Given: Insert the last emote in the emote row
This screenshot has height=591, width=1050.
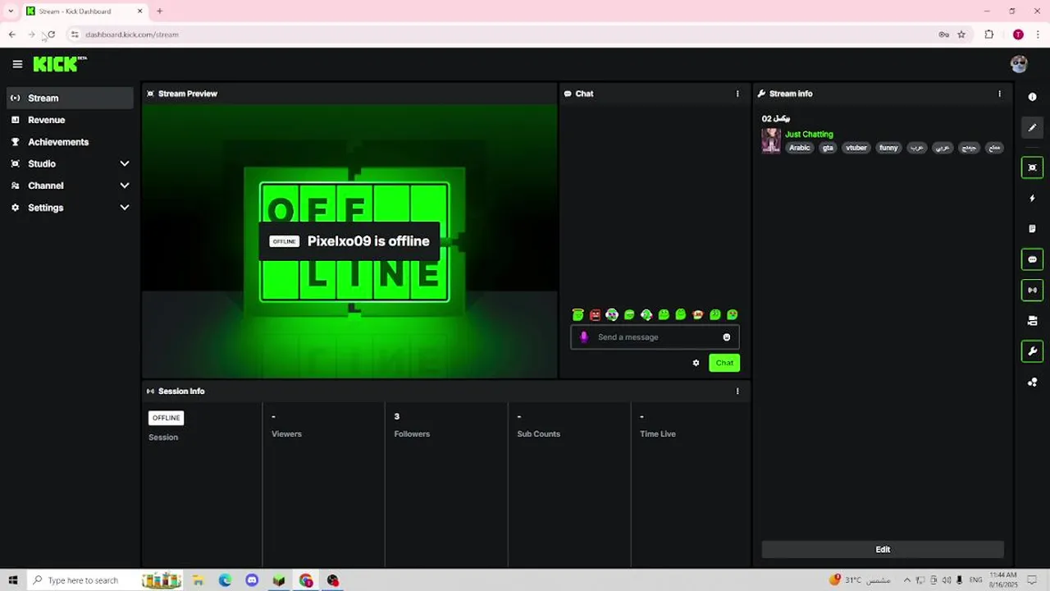Looking at the screenshot, I should (x=733, y=314).
